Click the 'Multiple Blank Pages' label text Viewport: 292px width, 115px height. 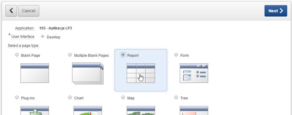[91, 56]
